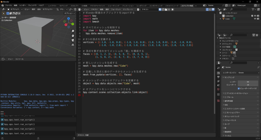Switch to the シェーディング workspace tab

pyautogui.click(x=114, y=6)
